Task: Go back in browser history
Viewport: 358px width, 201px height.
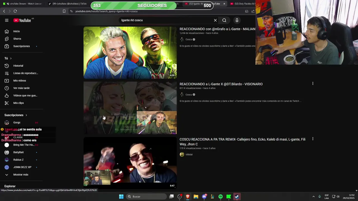Action: 4,11
